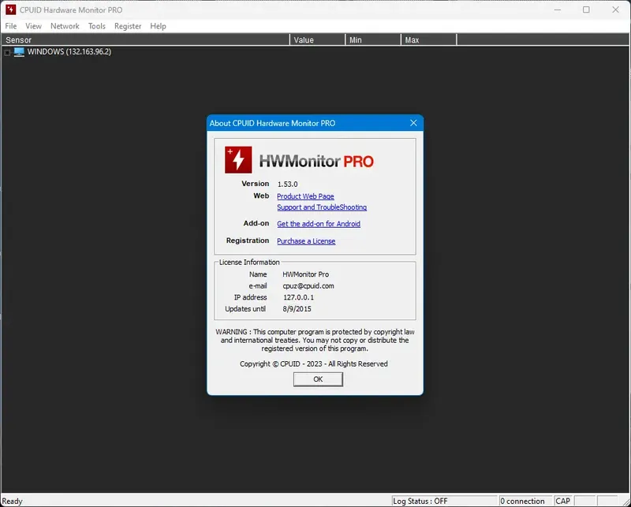Click the Min column header

coord(373,40)
